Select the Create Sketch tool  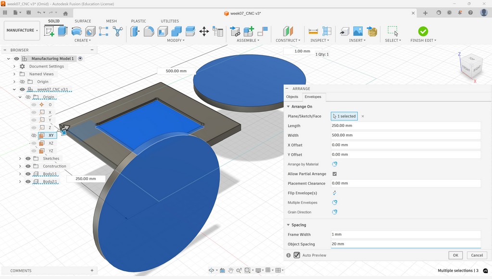click(49, 31)
